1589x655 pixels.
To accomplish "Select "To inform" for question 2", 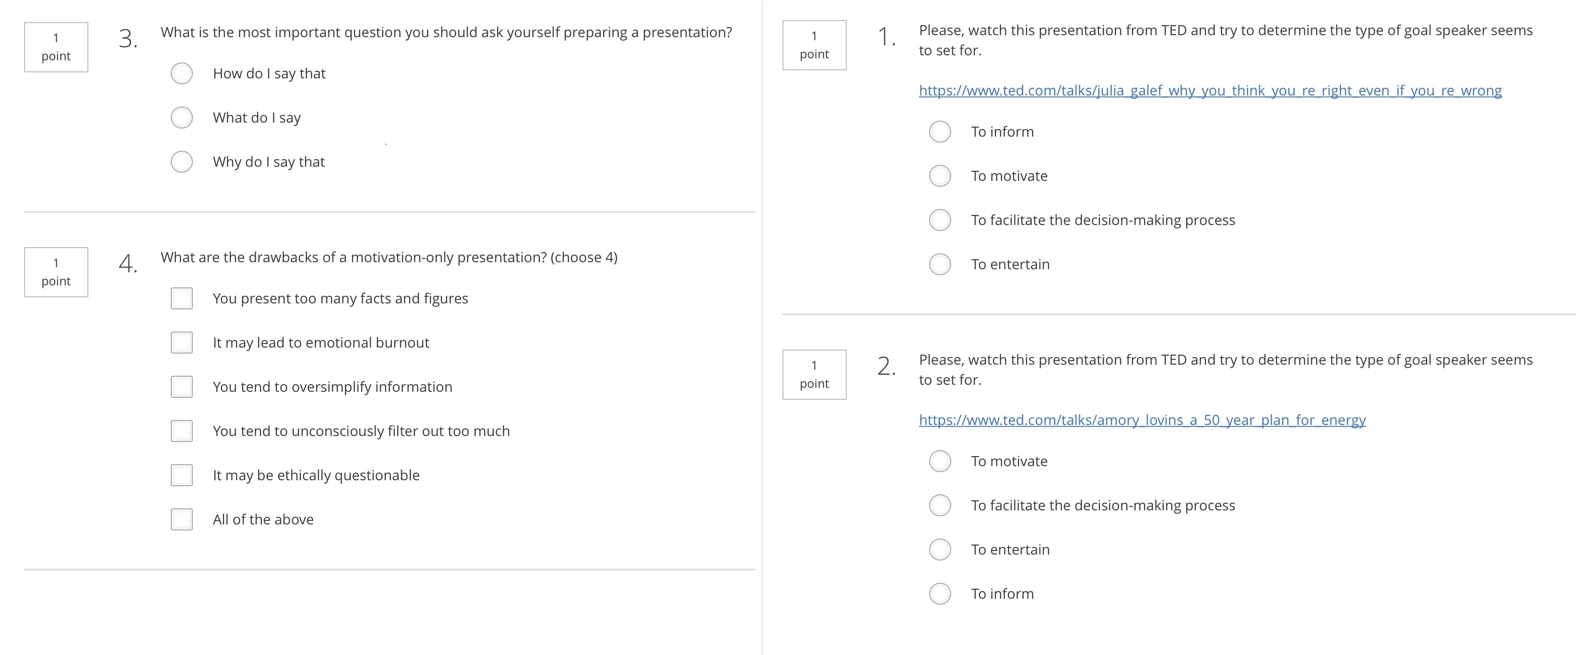I will (x=940, y=594).
